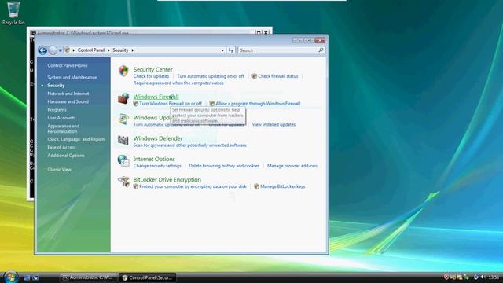Select Appearance and Personalization in sidebar

[x=63, y=129]
